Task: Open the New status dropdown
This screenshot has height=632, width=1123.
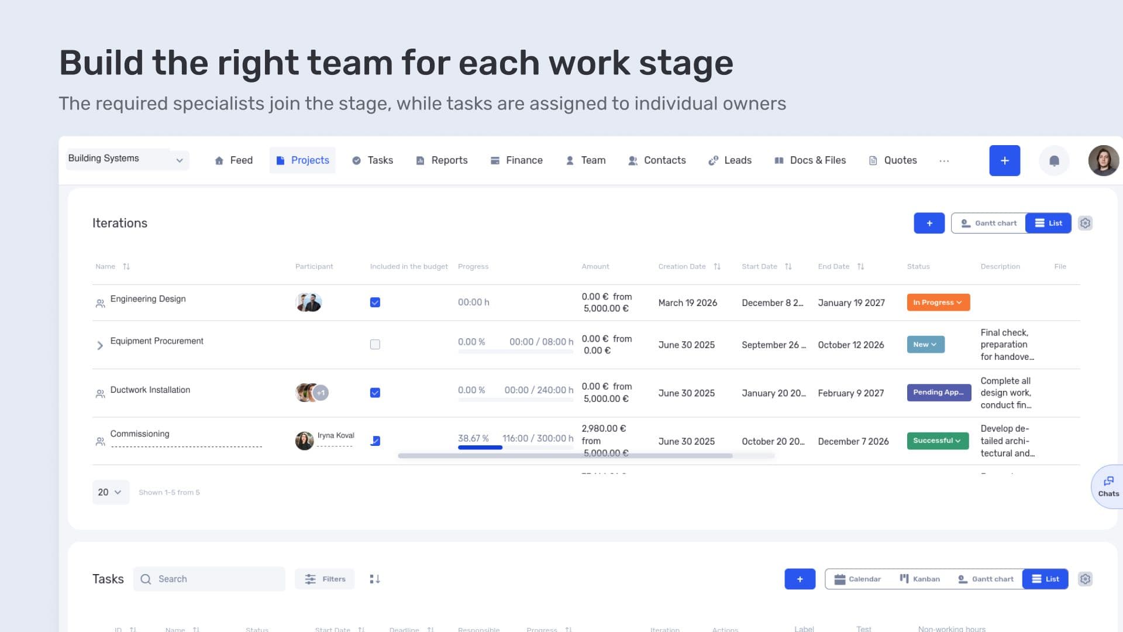Action: tap(925, 344)
